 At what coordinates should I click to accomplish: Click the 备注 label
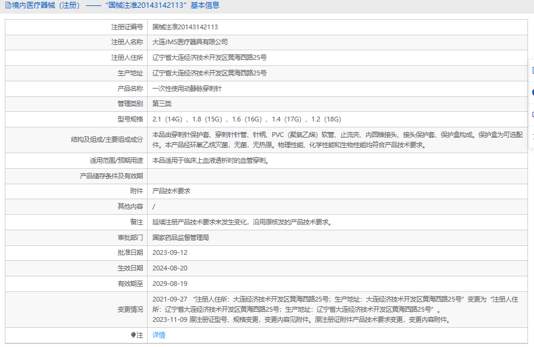pyautogui.click(x=136, y=222)
